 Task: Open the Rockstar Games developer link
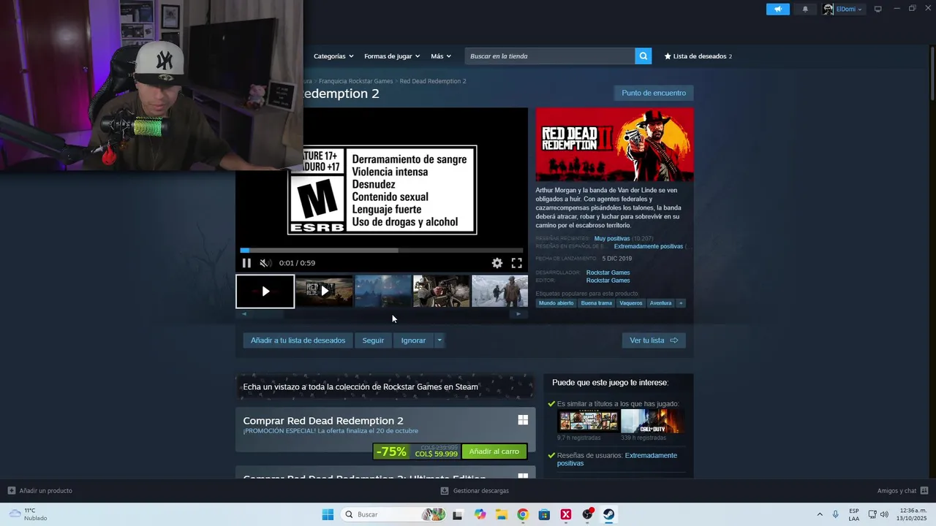coord(608,272)
